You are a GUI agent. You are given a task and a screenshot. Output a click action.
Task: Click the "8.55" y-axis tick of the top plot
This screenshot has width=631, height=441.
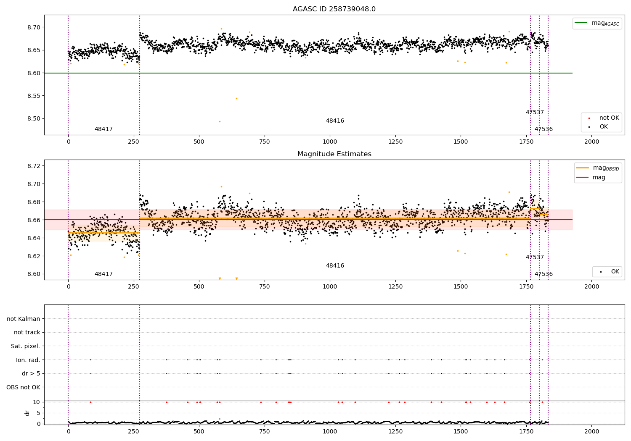pos(34,96)
